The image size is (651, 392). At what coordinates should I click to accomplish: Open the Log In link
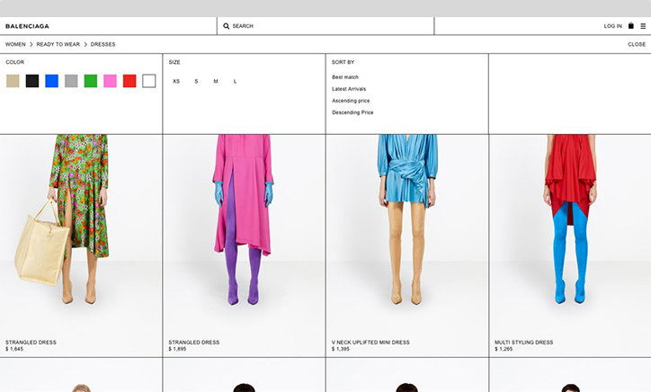coord(613,26)
